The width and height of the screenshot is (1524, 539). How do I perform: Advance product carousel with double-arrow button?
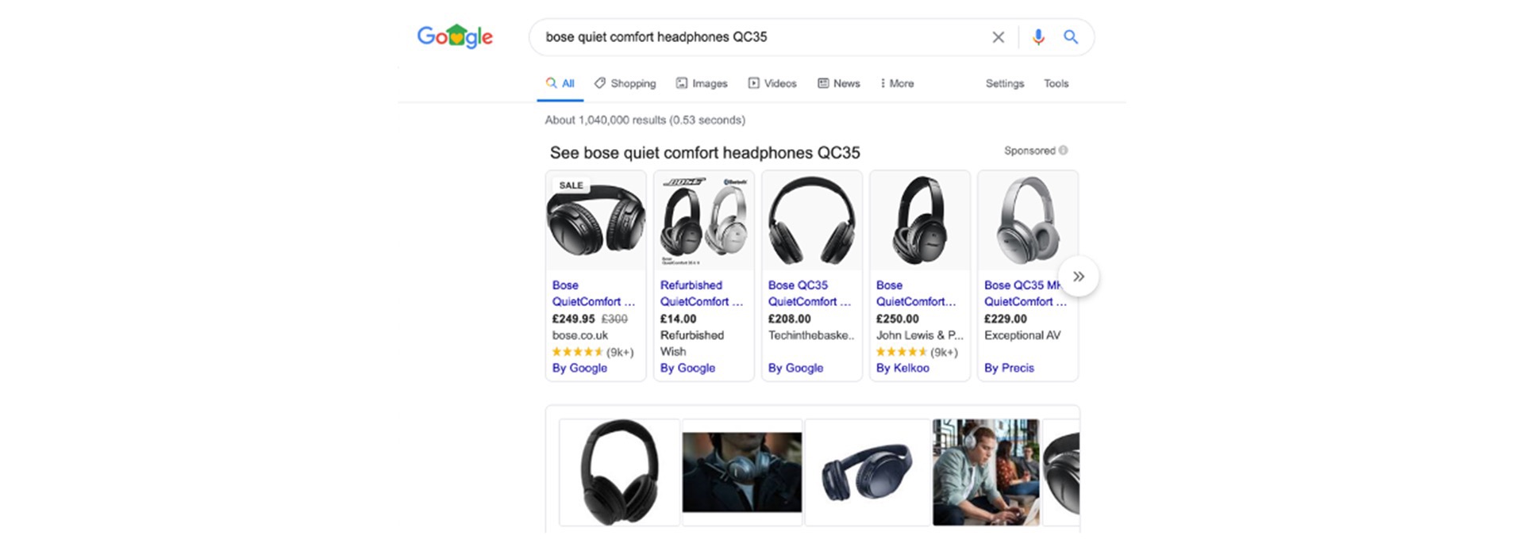click(1078, 276)
